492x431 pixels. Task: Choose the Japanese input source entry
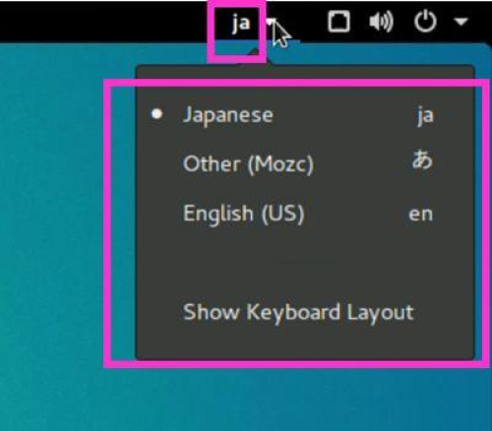pyautogui.click(x=305, y=115)
